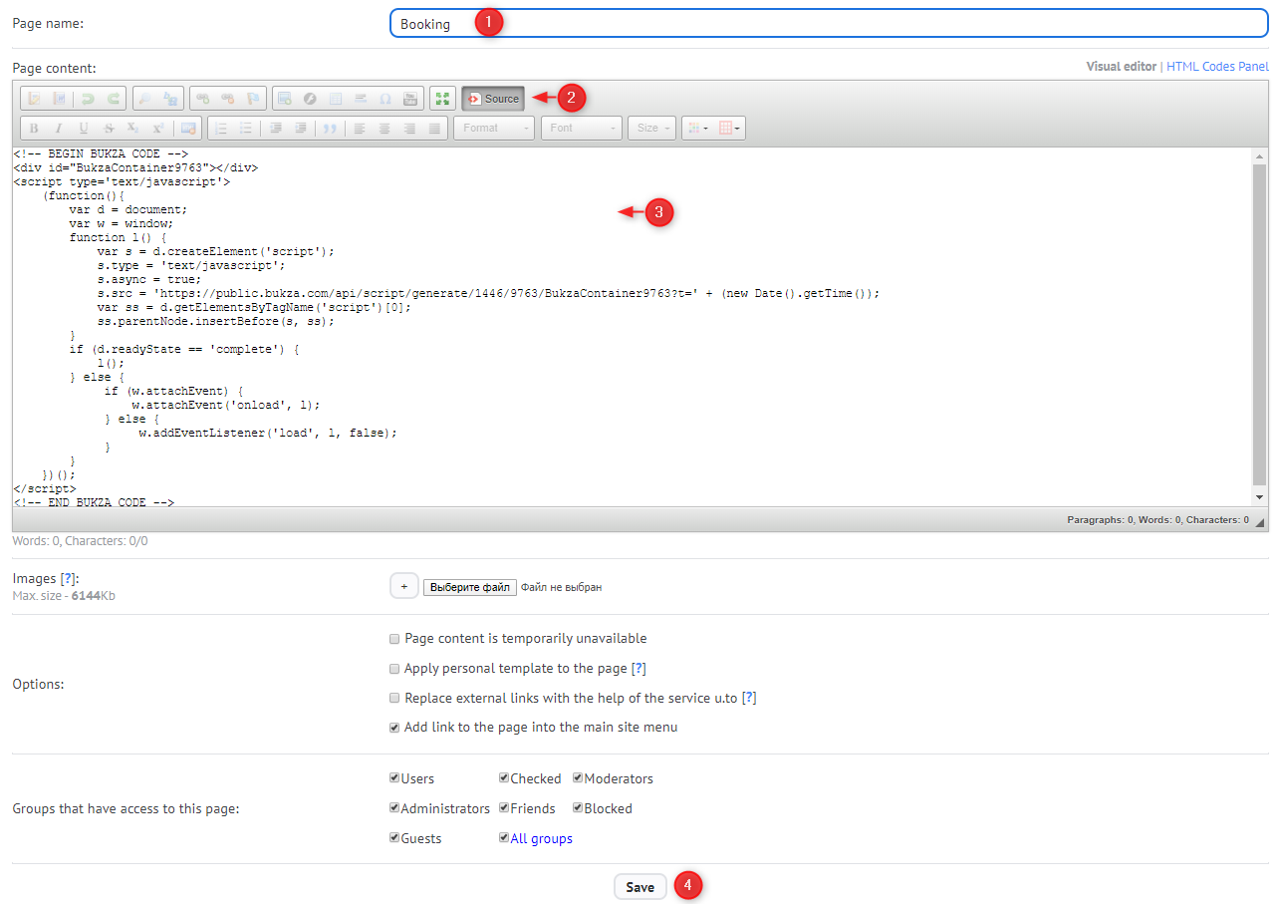Uncheck the Guests group checkbox

click(x=394, y=838)
